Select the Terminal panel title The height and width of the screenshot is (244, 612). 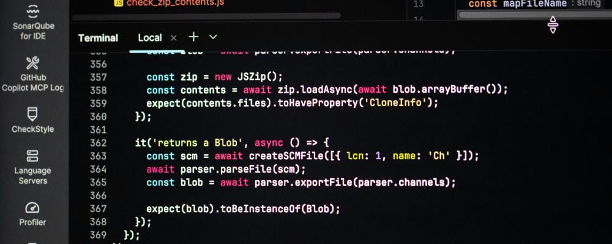98,38
